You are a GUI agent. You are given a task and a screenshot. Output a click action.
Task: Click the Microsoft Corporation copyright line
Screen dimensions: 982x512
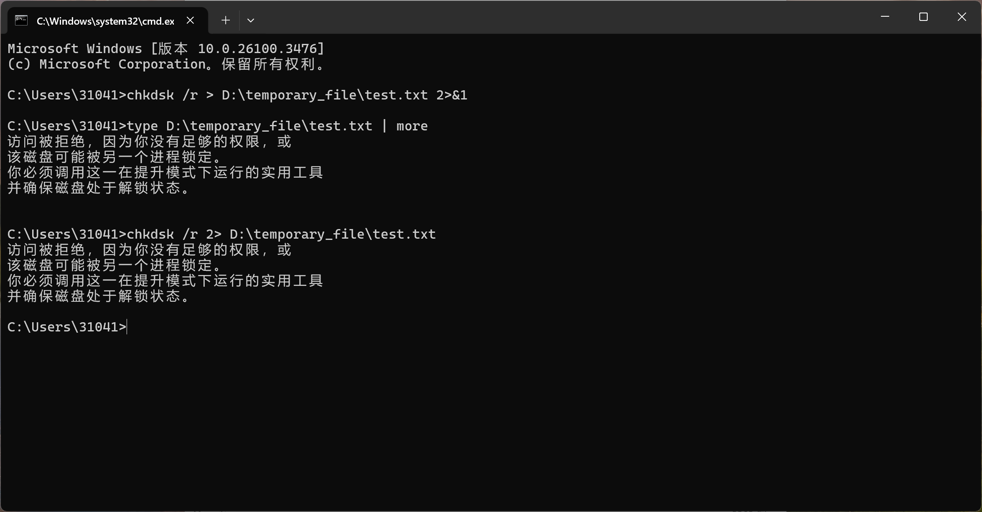tap(166, 64)
